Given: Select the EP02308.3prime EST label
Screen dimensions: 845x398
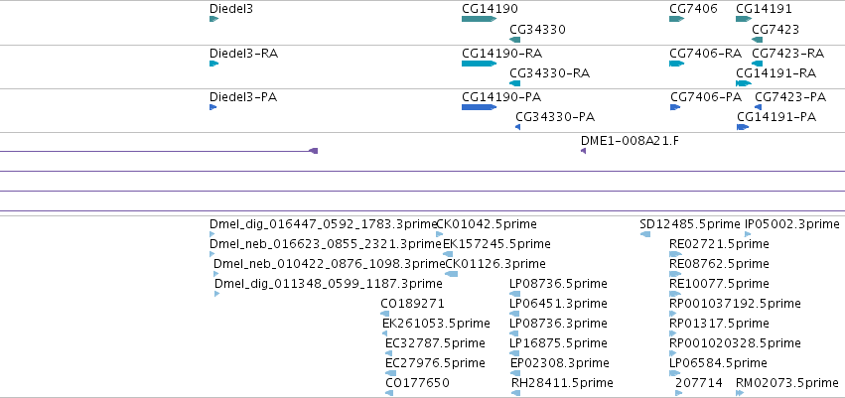Looking at the screenshot, I should point(560,363).
